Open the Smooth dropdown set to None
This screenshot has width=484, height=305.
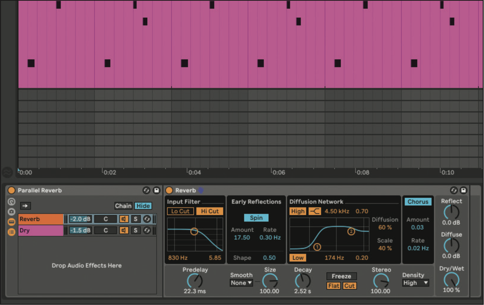[241, 283]
